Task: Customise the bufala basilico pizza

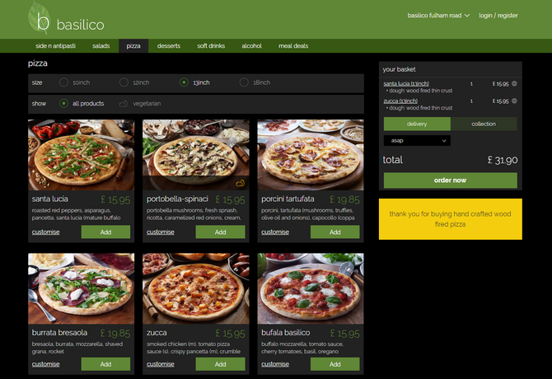Action: click(275, 364)
